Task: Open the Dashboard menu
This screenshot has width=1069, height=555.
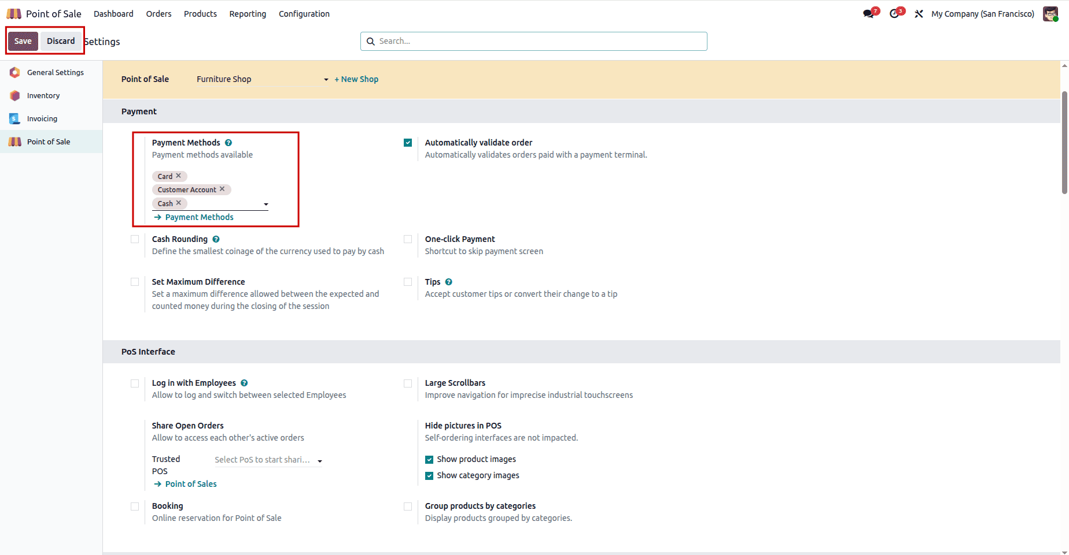Action: click(x=113, y=14)
